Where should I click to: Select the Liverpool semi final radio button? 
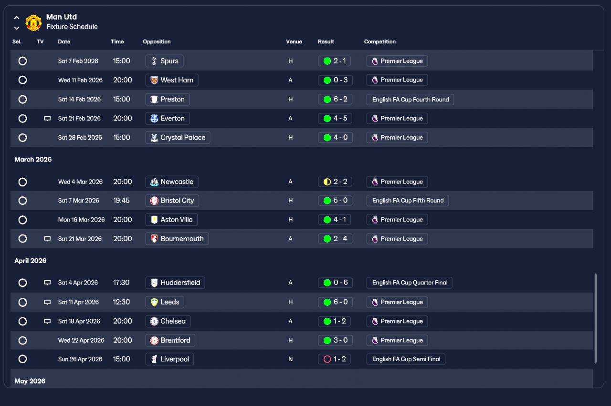tap(22, 359)
